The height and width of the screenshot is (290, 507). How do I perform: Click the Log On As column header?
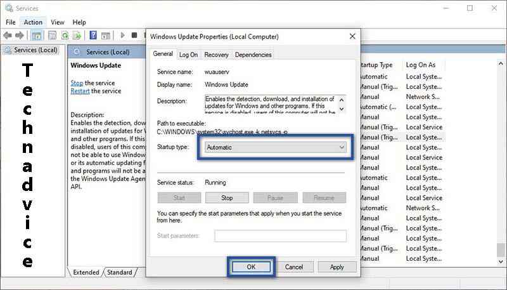click(x=421, y=65)
